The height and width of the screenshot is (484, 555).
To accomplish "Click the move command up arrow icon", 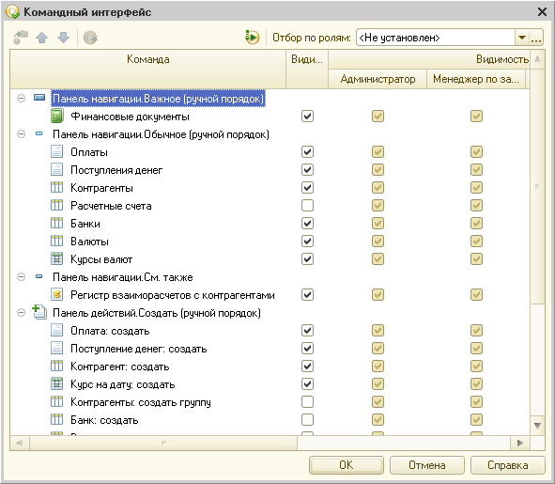I will tap(42, 38).
